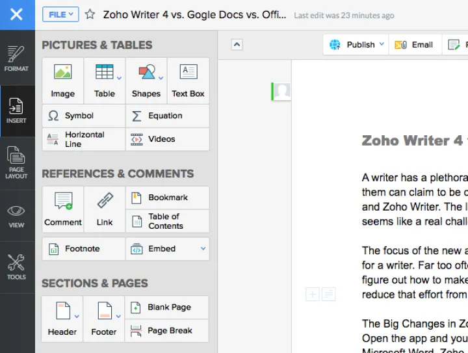Viewport: 468px width, 353px height.
Task: Star this document as favorite
Action: [x=90, y=14]
